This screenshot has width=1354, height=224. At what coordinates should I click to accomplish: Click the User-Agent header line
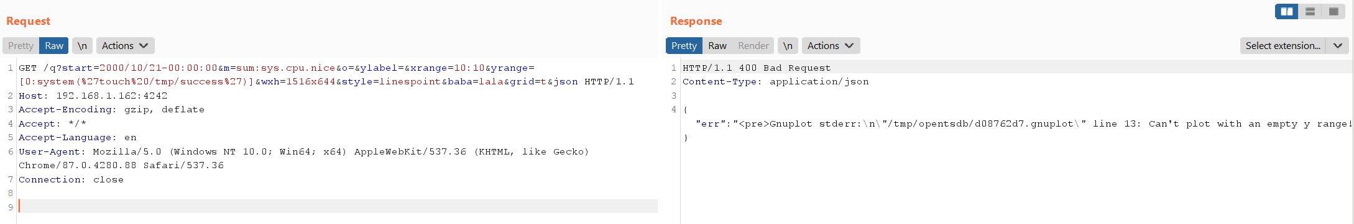304,158
